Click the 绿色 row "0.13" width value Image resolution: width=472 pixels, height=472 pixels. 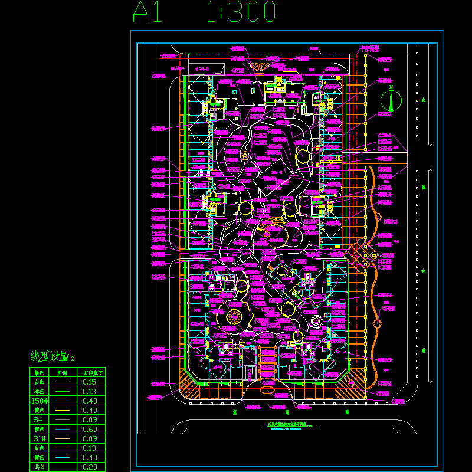click(90, 391)
